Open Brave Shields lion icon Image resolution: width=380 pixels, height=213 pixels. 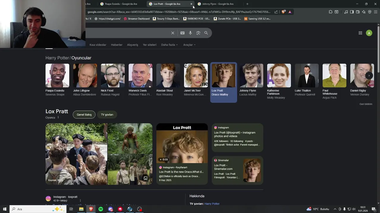(284, 12)
